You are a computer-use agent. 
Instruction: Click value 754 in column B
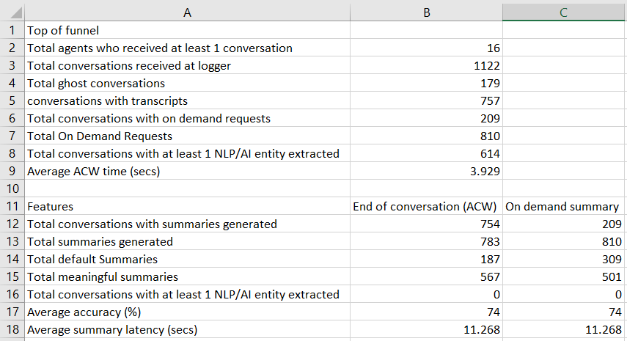426,224
